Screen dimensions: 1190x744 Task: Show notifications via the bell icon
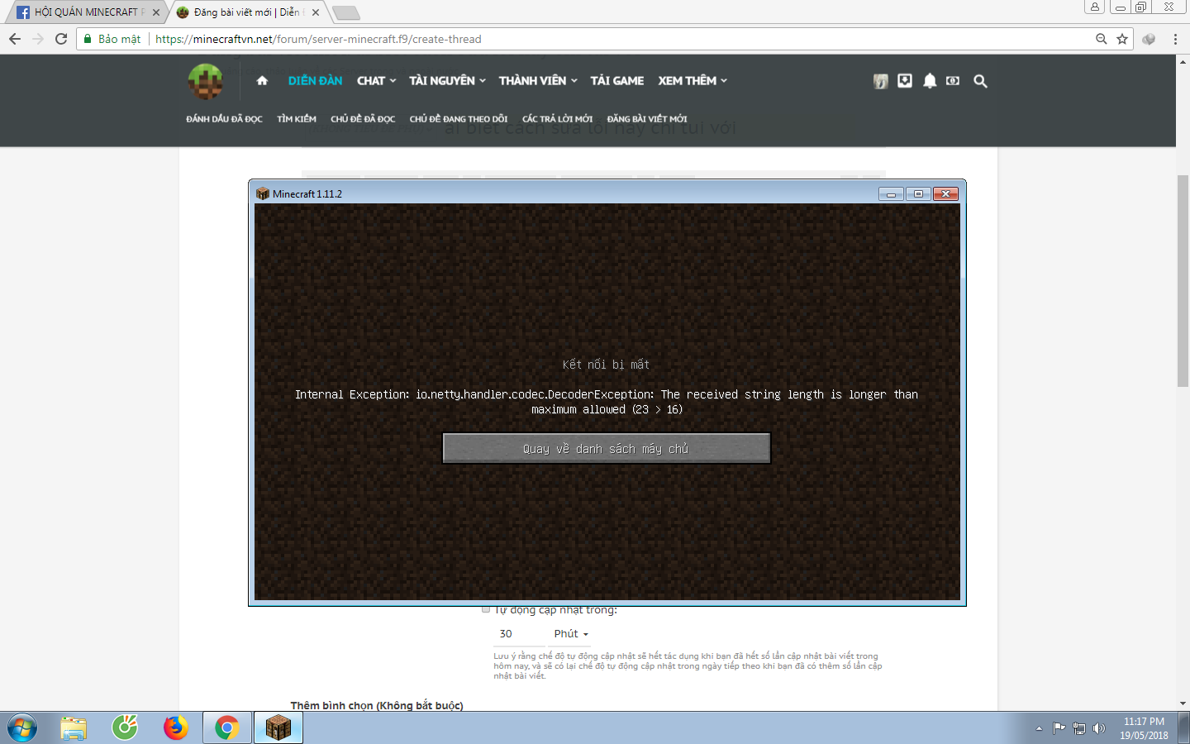[x=930, y=80]
